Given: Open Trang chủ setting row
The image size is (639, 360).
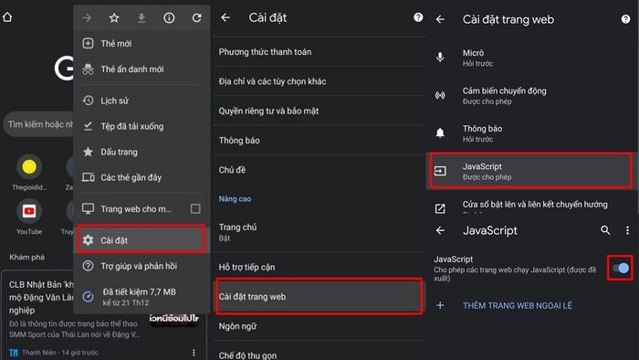Looking at the screenshot, I should pyautogui.click(x=319, y=232).
